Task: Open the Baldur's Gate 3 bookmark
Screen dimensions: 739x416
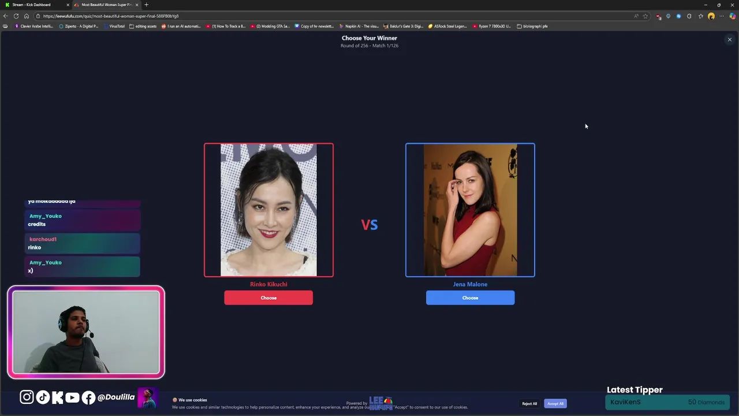Action: click(x=404, y=26)
